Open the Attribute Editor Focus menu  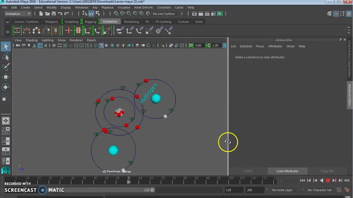point(260,46)
